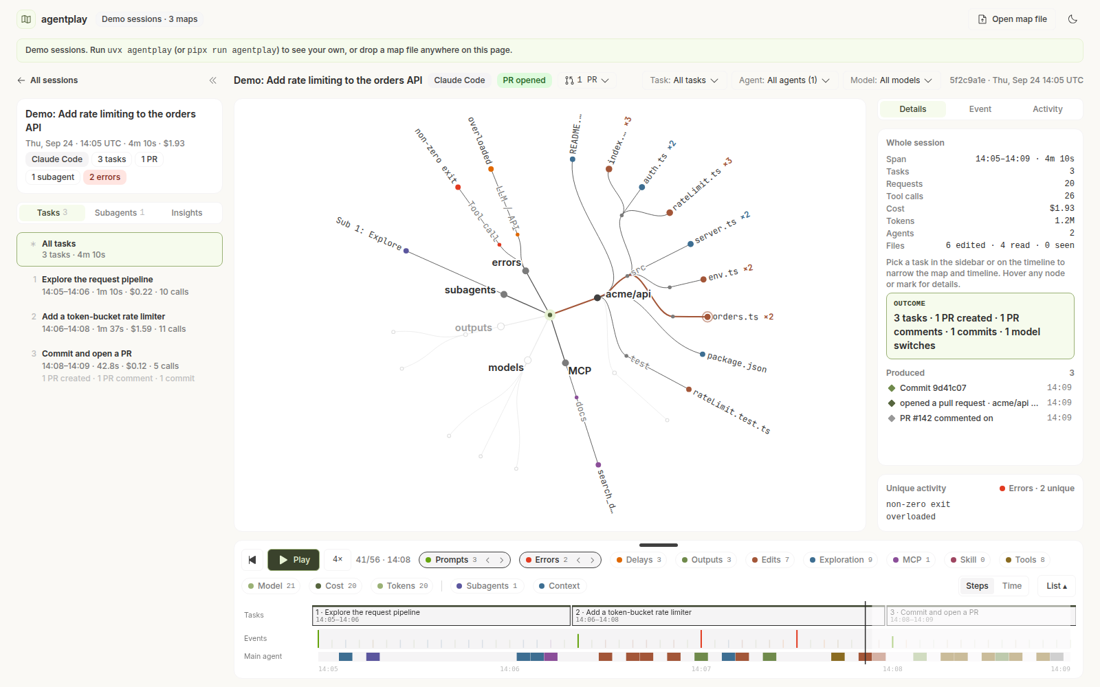
Task: Go to next prompt with the Prompts right arrow
Action: click(x=502, y=560)
